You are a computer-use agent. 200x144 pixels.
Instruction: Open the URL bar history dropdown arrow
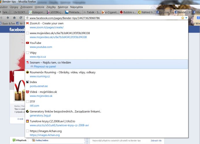click(x=186, y=18)
